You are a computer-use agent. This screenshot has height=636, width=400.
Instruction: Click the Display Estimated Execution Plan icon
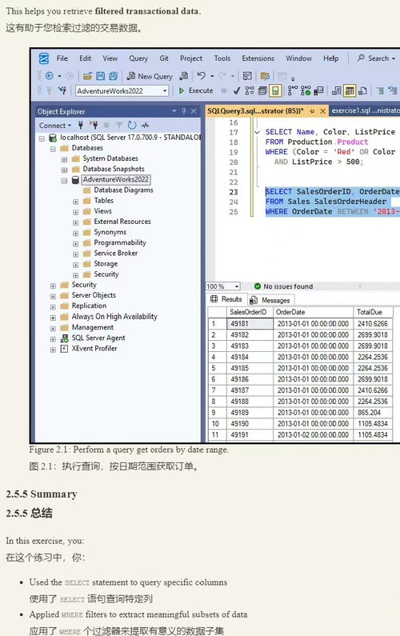tap(250, 90)
